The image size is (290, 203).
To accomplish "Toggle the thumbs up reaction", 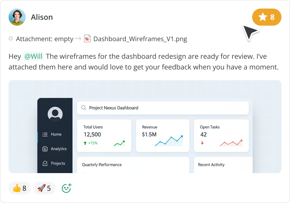I will pos(20,188).
